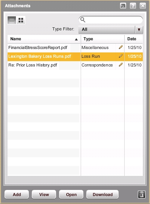View the selected attachment

[44, 195]
